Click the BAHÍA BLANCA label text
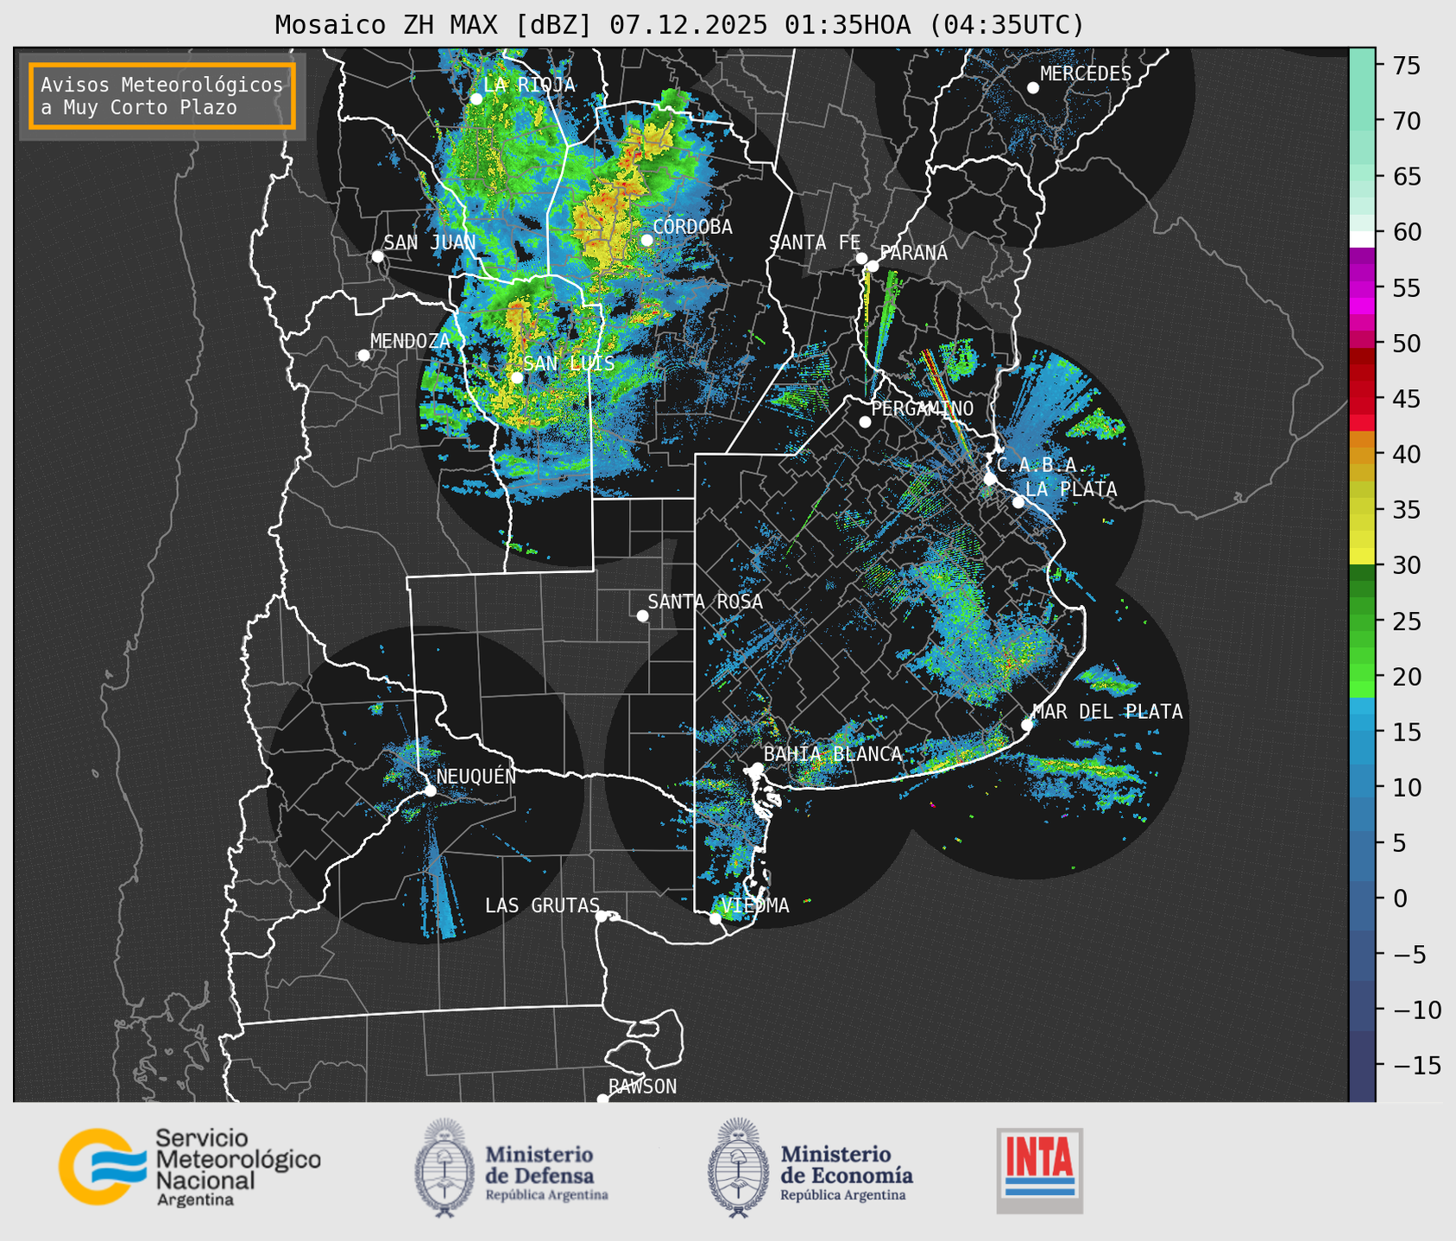The height and width of the screenshot is (1241, 1456). (833, 754)
